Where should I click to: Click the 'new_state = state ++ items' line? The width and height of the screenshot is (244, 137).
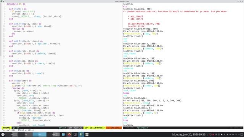(33, 105)
